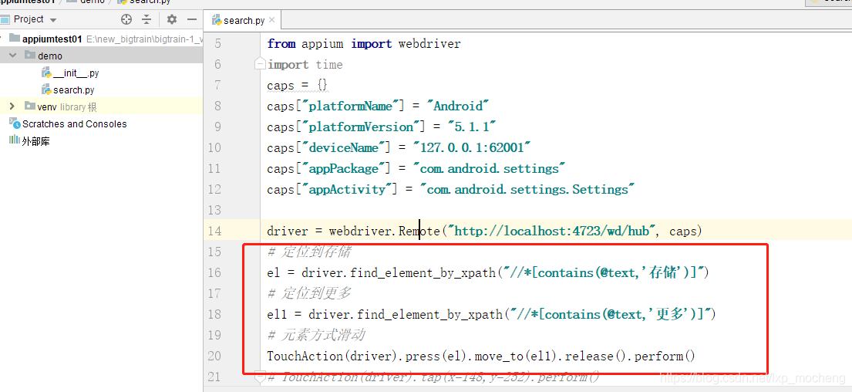Click gutter line number 20
This screenshot has height=392, width=852.
coord(214,356)
